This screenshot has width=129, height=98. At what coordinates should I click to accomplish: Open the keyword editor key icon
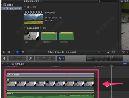tap(31, 58)
